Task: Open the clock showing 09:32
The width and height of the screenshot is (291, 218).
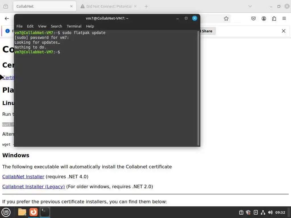Action: pos(280,212)
